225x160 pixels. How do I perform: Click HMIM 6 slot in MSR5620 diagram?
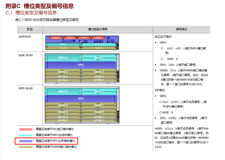(63, 48)
